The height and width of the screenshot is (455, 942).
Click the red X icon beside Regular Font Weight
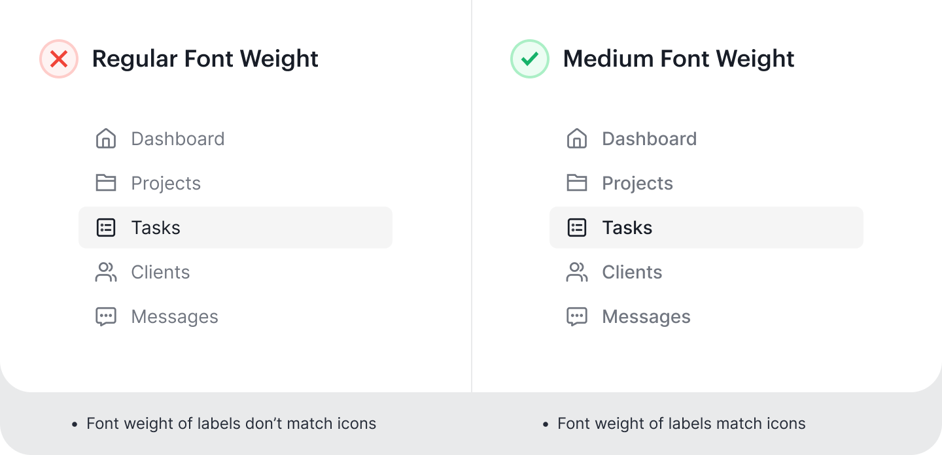pyautogui.click(x=59, y=59)
